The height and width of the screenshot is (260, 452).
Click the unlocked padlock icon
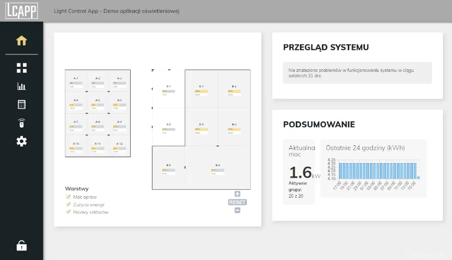point(22,246)
